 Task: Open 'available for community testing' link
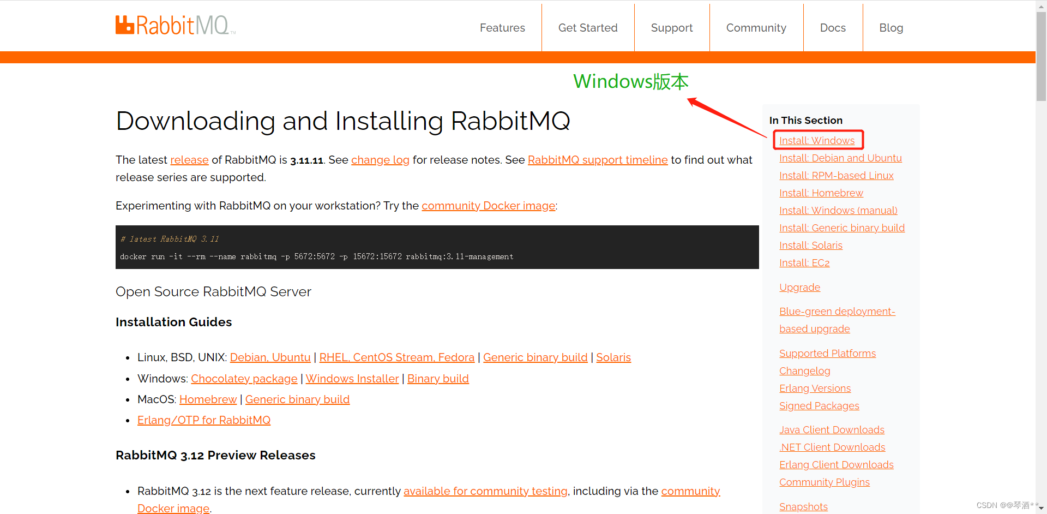point(485,491)
